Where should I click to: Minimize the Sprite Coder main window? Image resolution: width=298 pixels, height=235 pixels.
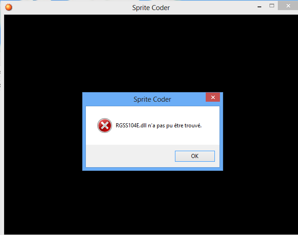pyautogui.click(x=259, y=7)
